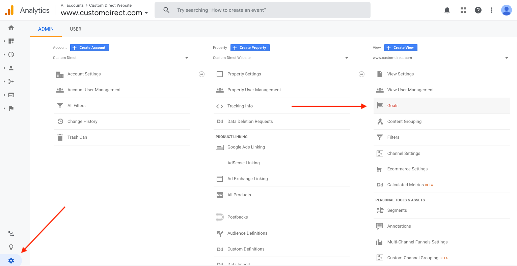Click the Trash Can icon

[60, 137]
